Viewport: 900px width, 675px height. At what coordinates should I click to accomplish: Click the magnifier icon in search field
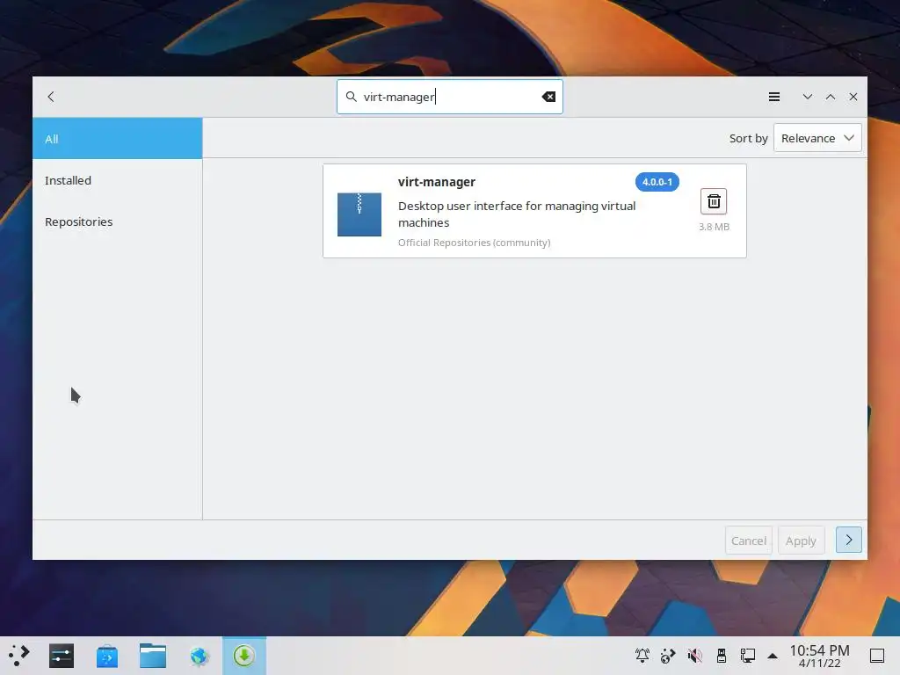click(x=351, y=97)
